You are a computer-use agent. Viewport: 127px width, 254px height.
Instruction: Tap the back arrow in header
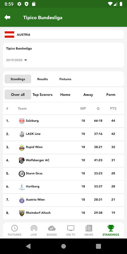coord(7,17)
